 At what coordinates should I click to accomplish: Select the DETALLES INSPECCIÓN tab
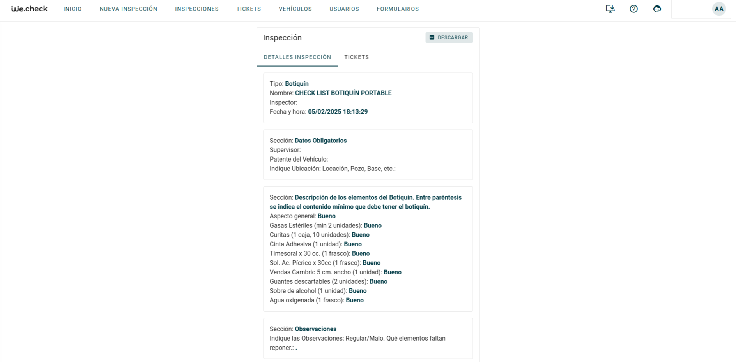pyautogui.click(x=297, y=57)
